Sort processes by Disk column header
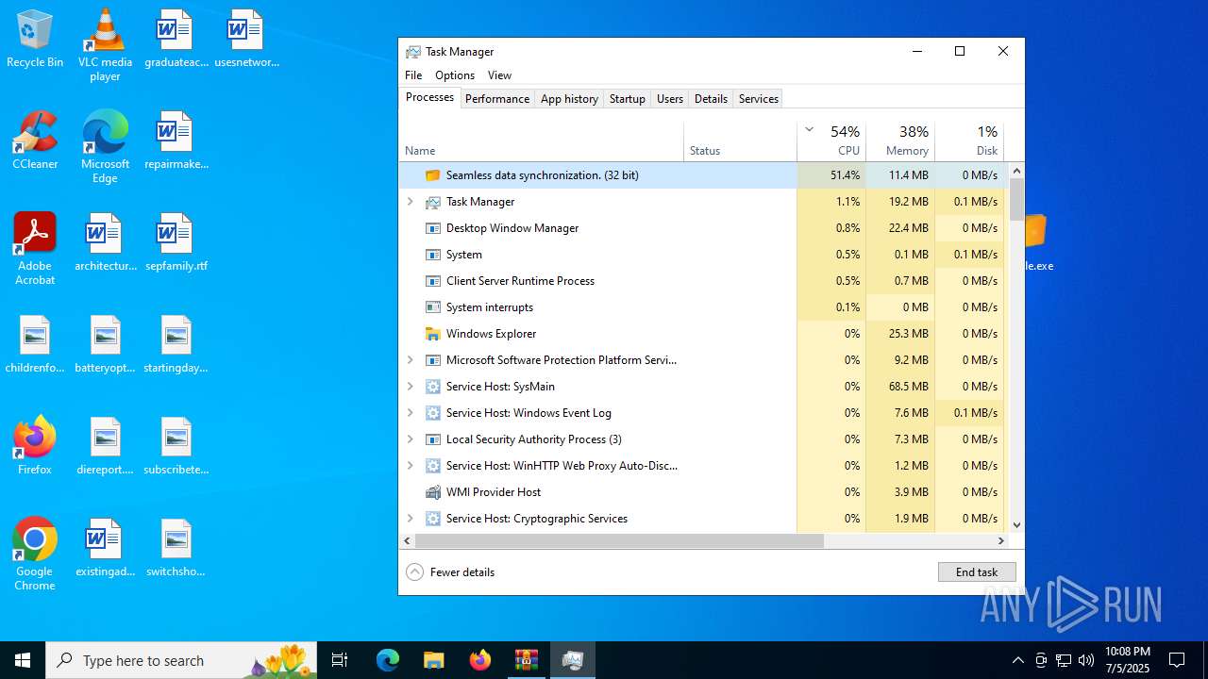The height and width of the screenshot is (679, 1208). (969, 140)
